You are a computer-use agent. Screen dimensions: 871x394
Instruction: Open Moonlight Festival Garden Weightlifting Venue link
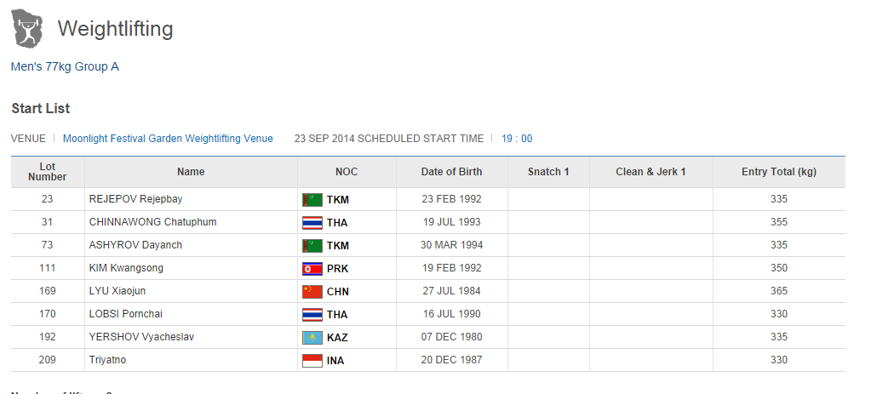click(x=168, y=139)
